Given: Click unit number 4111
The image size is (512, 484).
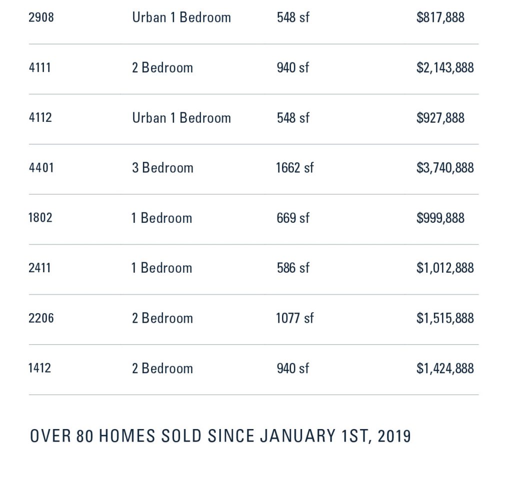Looking at the screenshot, I should tap(40, 67).
